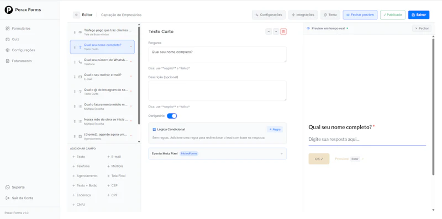Add a '+ Texto' field
This screenshot has width=442, height=219.
pos(78,157)
